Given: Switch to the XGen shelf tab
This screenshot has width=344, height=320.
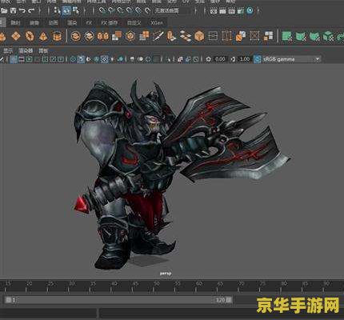Looking at the screenshot, I should 157,23.
